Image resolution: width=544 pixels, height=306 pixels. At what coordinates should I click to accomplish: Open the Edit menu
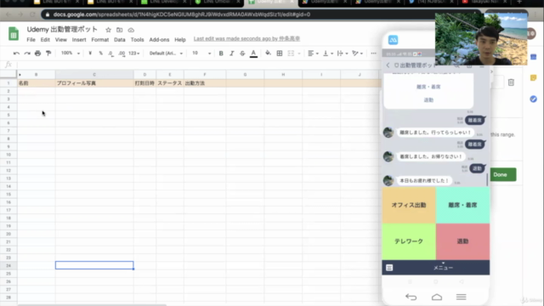(x=45, y=40)
